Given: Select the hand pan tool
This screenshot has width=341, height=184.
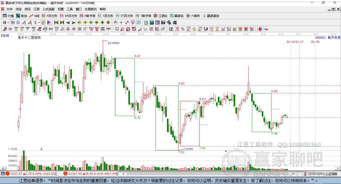Looking at the screenshot, I should (116, 23).
